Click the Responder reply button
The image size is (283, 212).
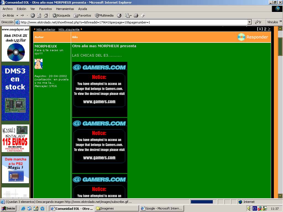(253, 37)
